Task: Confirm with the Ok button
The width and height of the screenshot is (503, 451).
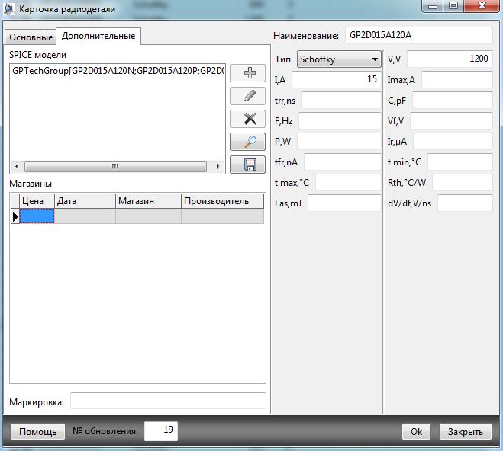Action: [417, 432]
